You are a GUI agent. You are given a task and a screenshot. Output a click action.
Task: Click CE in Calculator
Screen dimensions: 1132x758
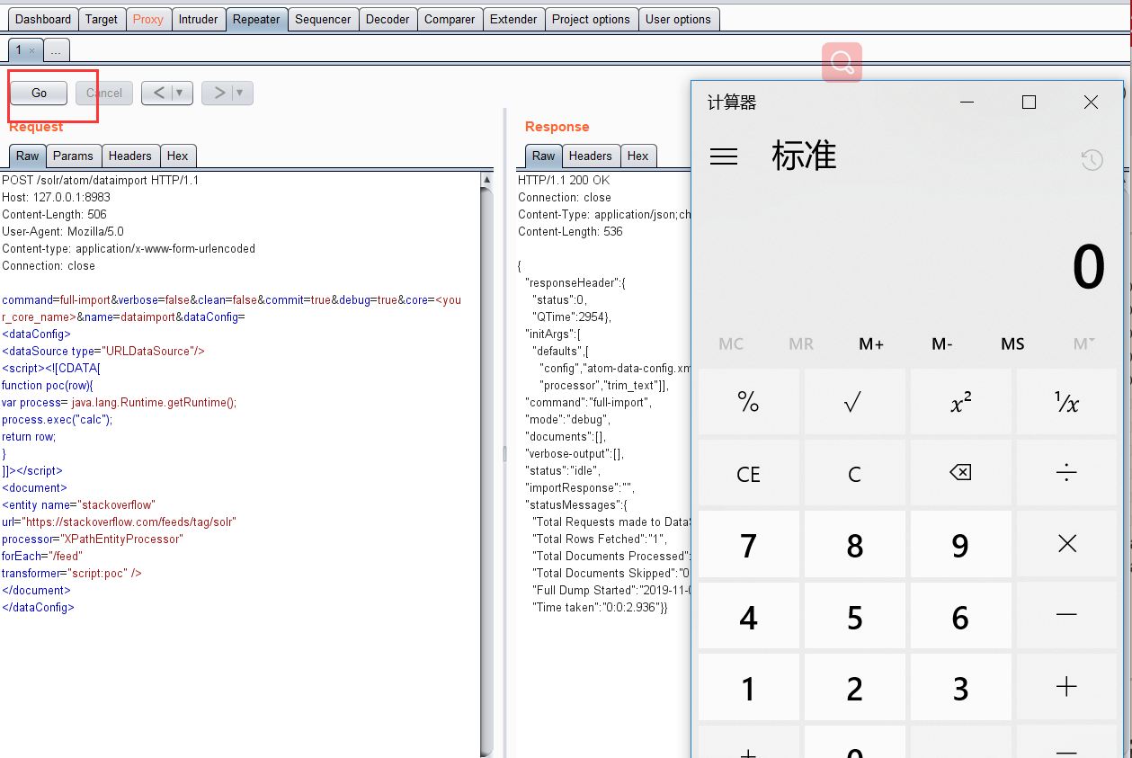coord(748,473)
